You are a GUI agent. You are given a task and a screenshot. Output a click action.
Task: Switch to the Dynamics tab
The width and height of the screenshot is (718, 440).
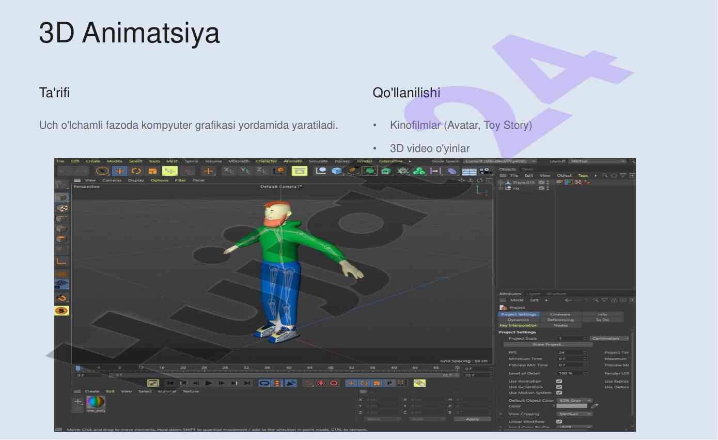(518, 320)
